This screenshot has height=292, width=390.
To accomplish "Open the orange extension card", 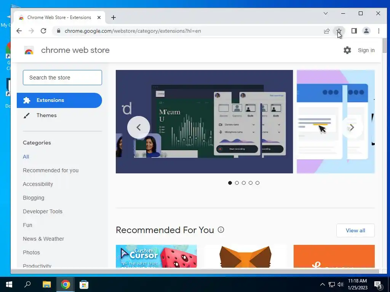I will coord(334,256).
